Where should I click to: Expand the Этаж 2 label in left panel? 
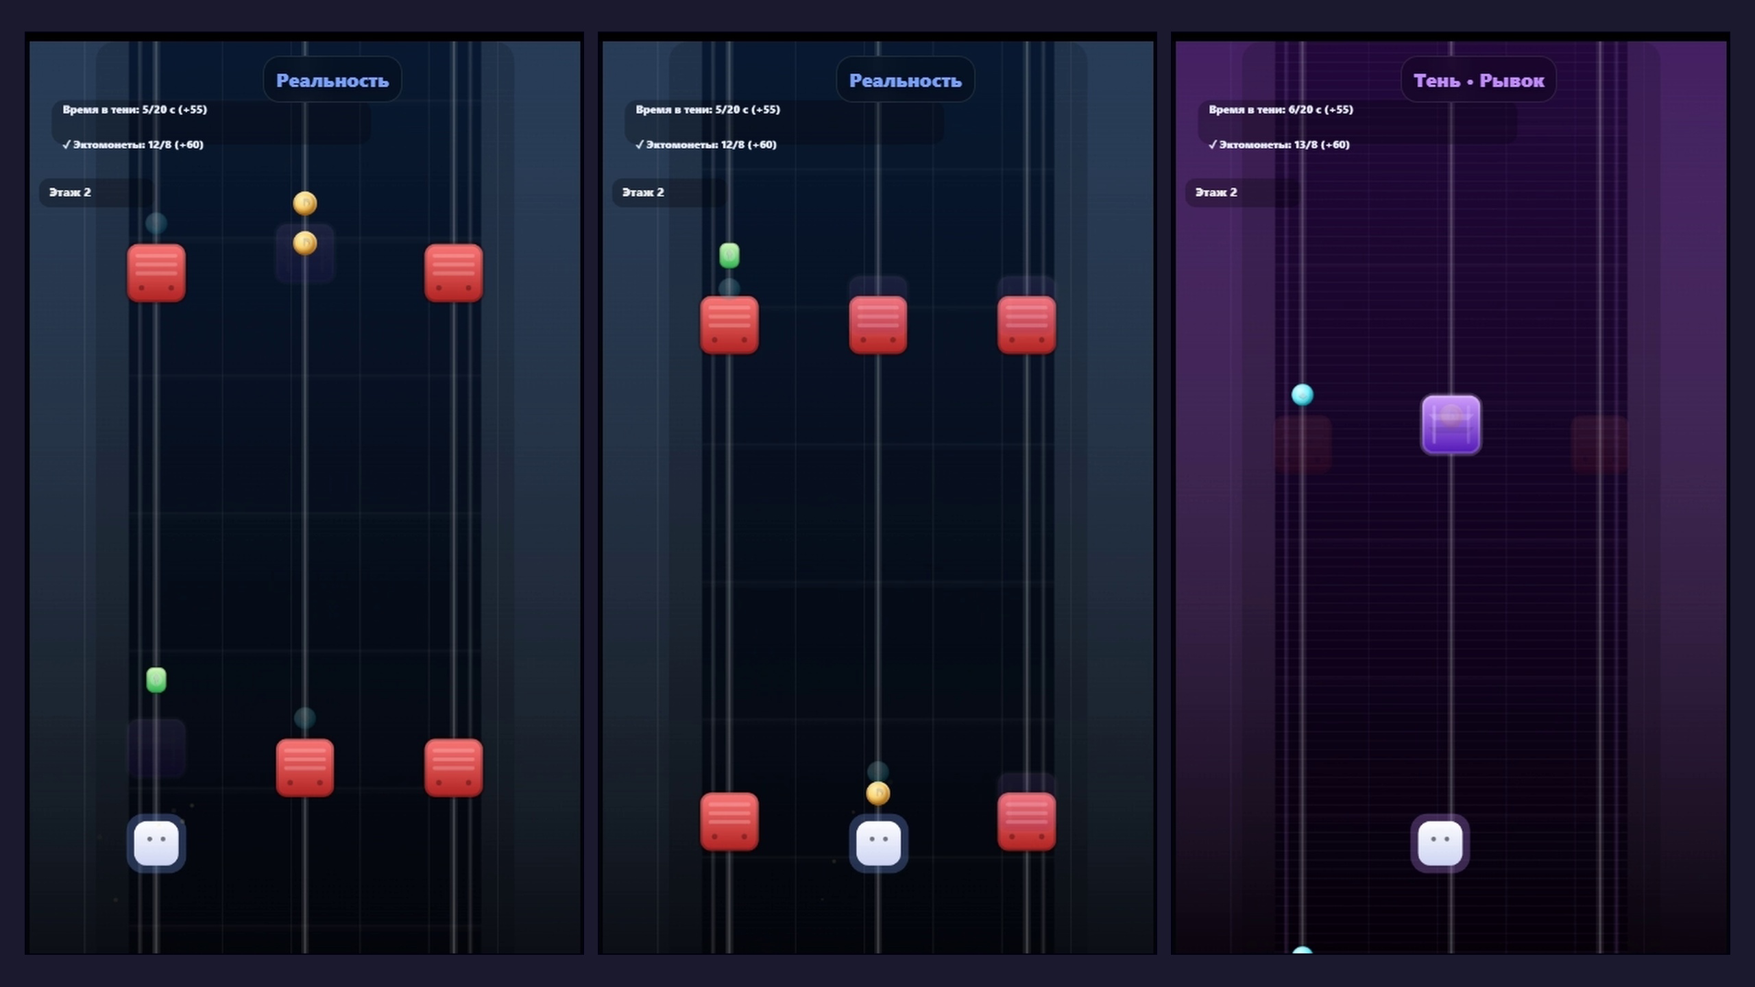pos(69,193)
